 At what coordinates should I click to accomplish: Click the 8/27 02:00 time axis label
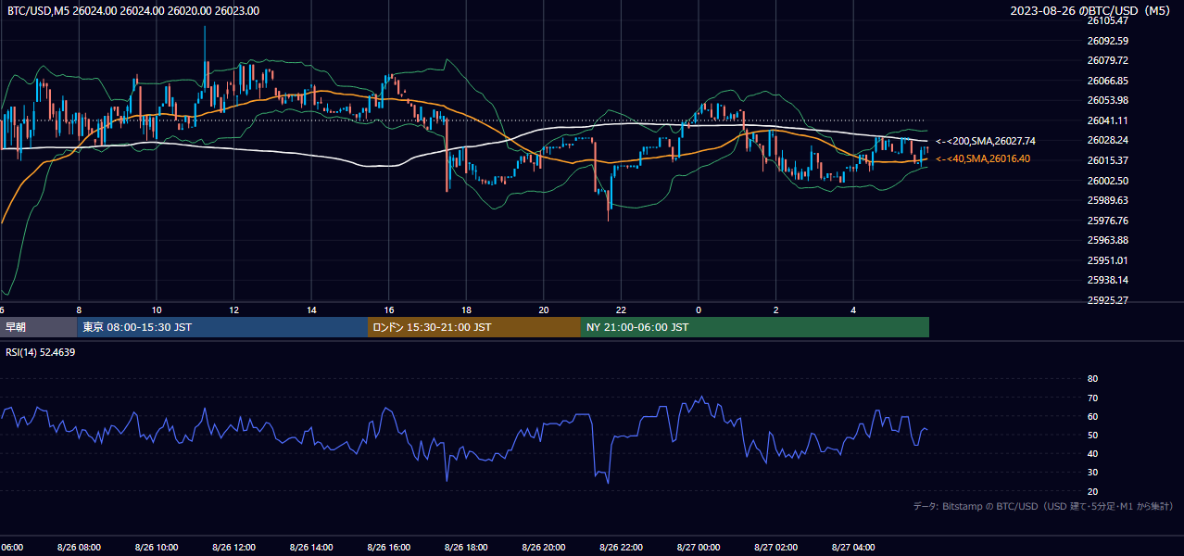[775, 548]
